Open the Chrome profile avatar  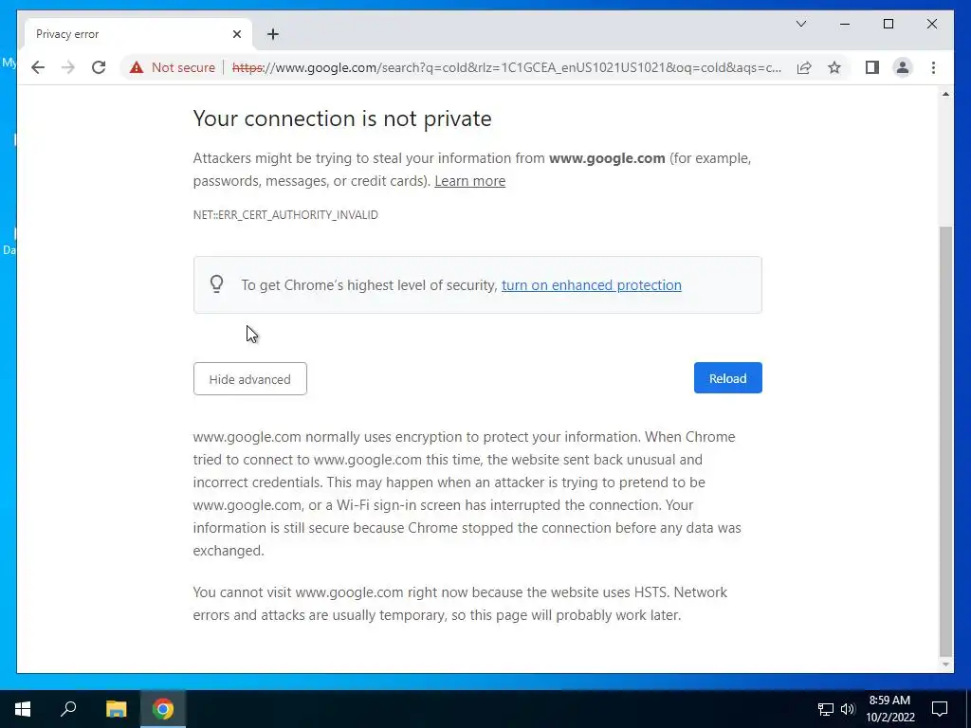903,67
